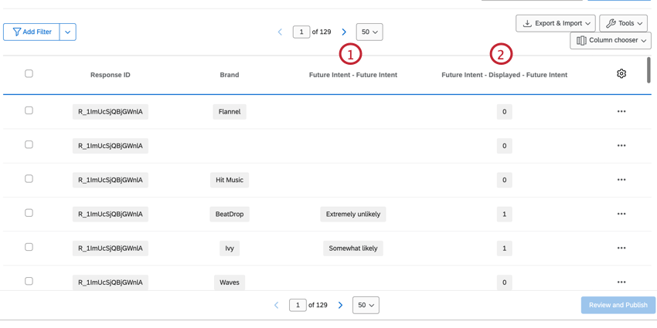
Task: Open three-dot menu for Ivy row
Action: [621, 248]
